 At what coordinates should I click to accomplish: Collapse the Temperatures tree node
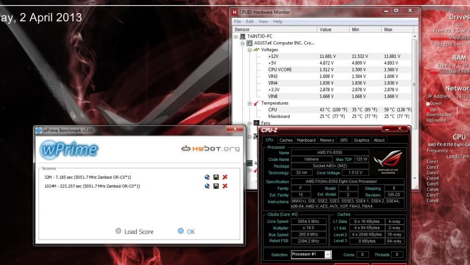tap(250, 103)
